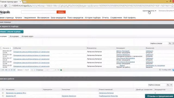Select all vacancies with the header checkbox
Screen dimensions: 174x98
pos(3,90)
